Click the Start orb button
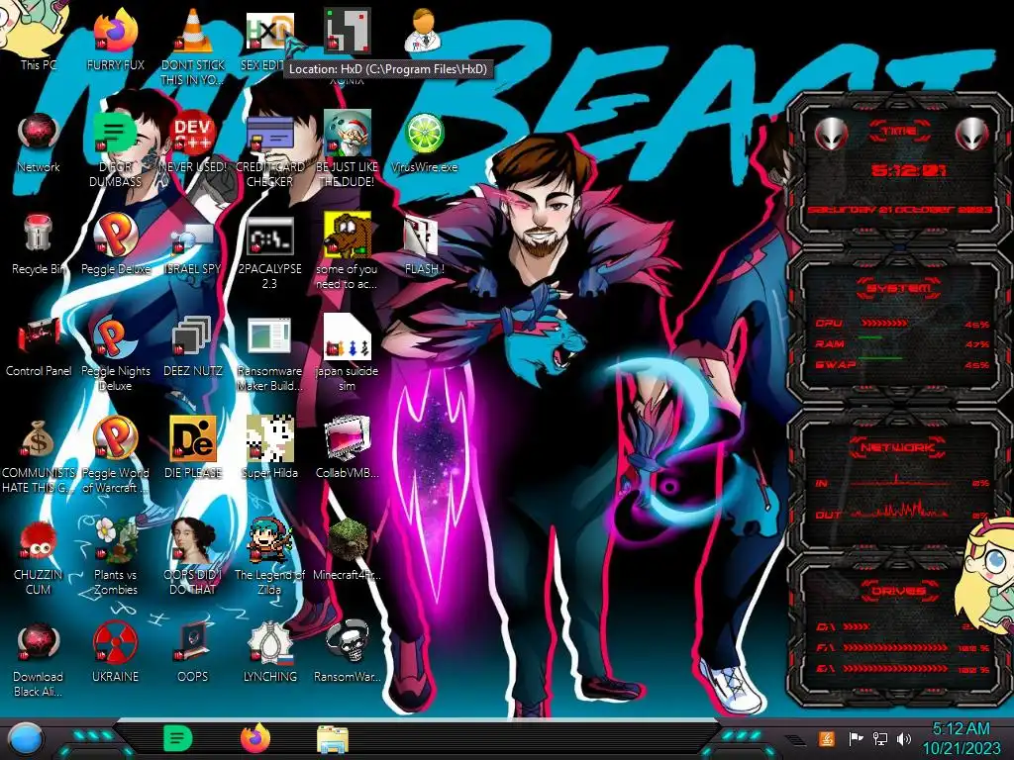The width and height of the screenshot is (1014, 760). [25, 739]
